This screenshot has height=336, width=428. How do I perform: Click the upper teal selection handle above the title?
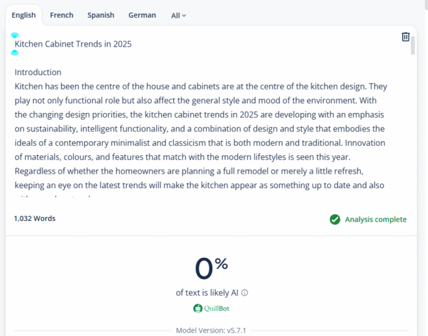[x=14, y=35]
